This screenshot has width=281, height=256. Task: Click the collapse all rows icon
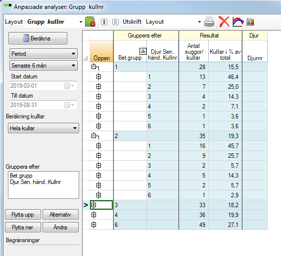115,22
